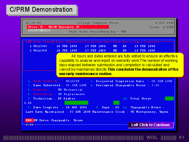
Task: Click the Date Complete value 06 APR 1996
Action: [x=77, y=107]
